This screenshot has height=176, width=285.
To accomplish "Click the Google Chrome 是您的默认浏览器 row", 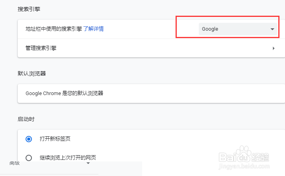I will [150, 93].
